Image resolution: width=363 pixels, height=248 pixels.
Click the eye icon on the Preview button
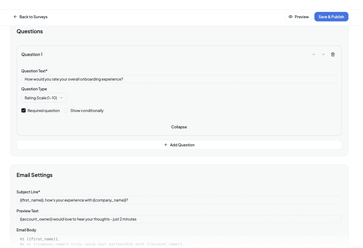(x=291, y=17)
